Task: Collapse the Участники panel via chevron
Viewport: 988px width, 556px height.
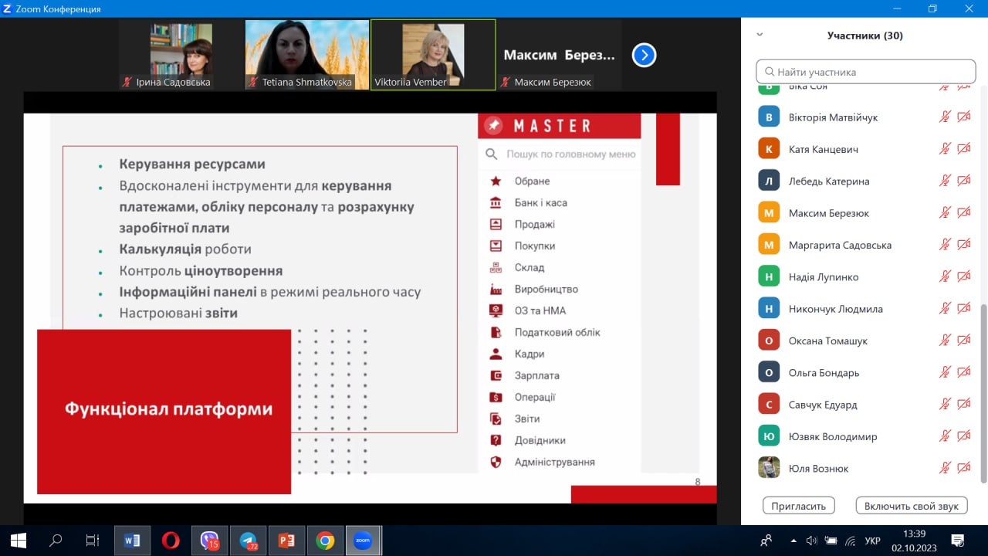Action: [760, 35]
